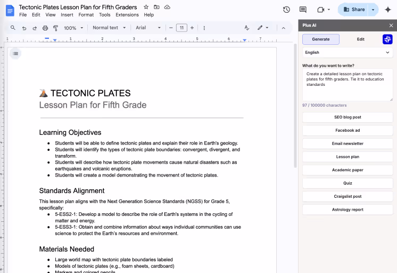Image resolution: width=397 pixels, height=273 pixels.
Task: Click the document vertical scrollbar
Action: click(295, 105)
